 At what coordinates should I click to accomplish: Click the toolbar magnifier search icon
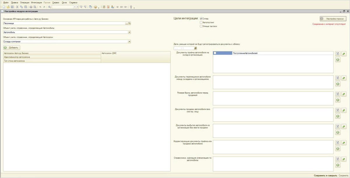[50, 7]
